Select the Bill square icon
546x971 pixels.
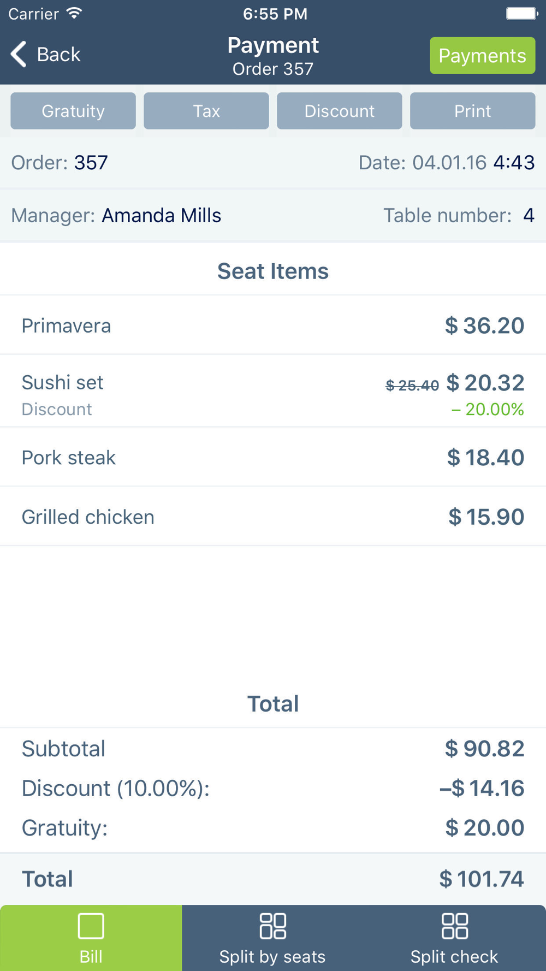click(91, 926)
